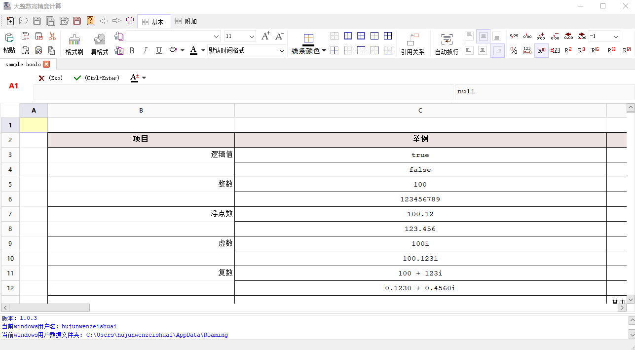This screenshot has height=350, width=635.
Task: Click the cell containing 123456789
Action: (420, 199)
